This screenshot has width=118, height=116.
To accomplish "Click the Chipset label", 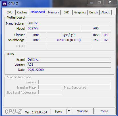I will click(x=19, y=35).
